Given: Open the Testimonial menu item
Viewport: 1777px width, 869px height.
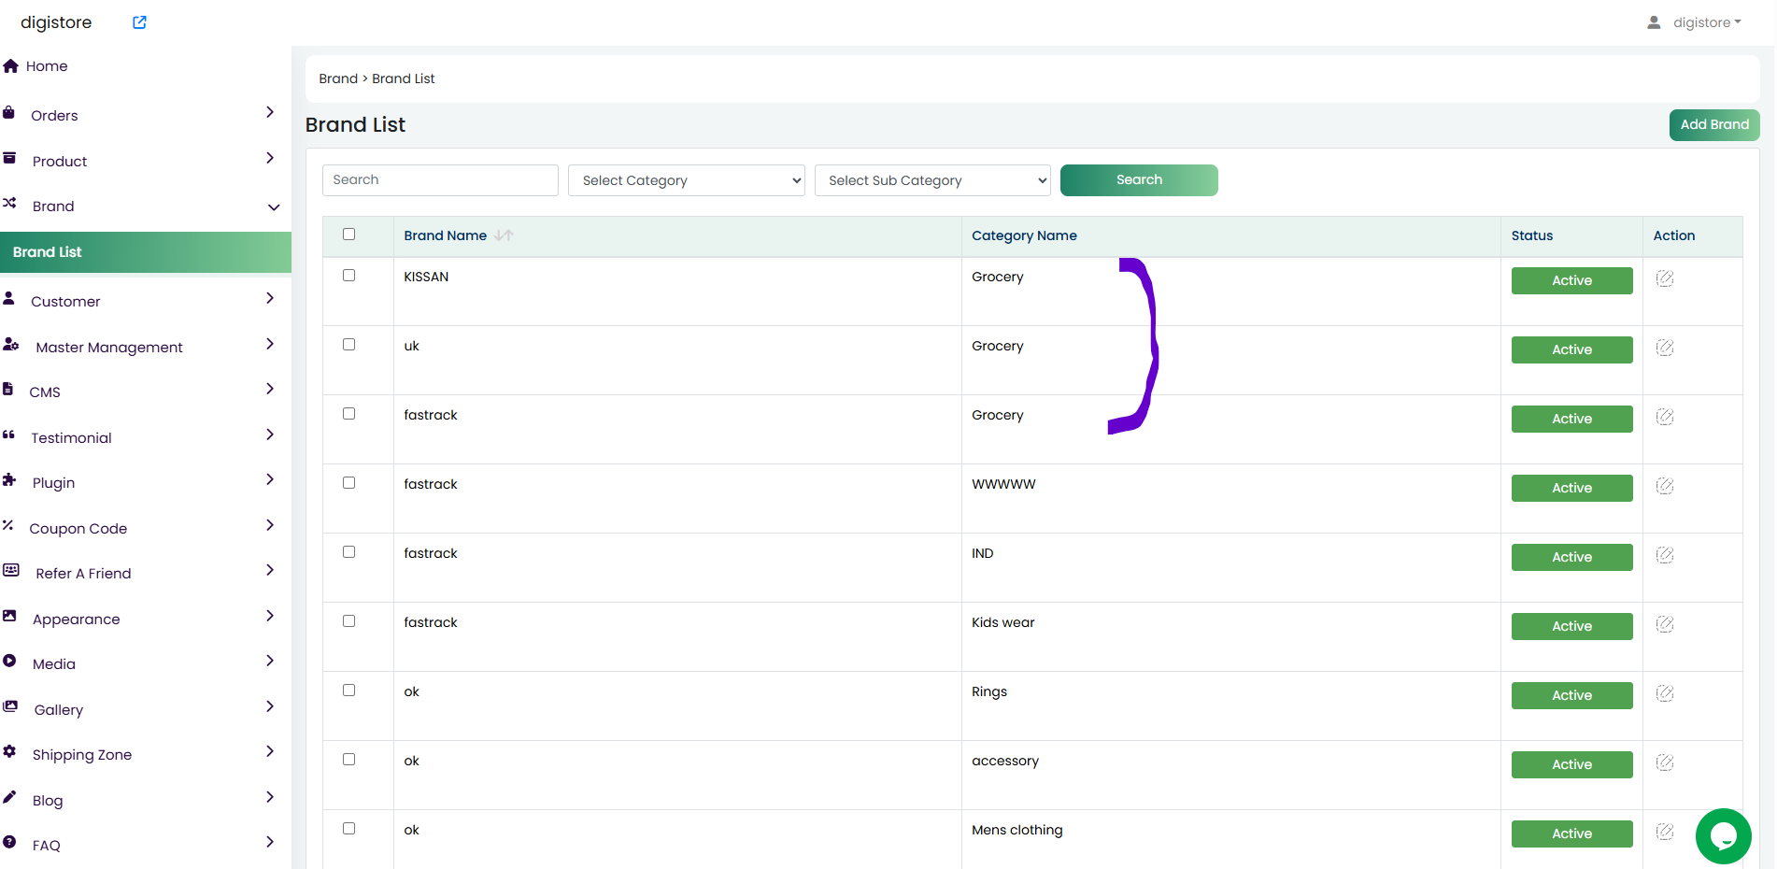Looking at the screenshot, I should click(71, 437).
